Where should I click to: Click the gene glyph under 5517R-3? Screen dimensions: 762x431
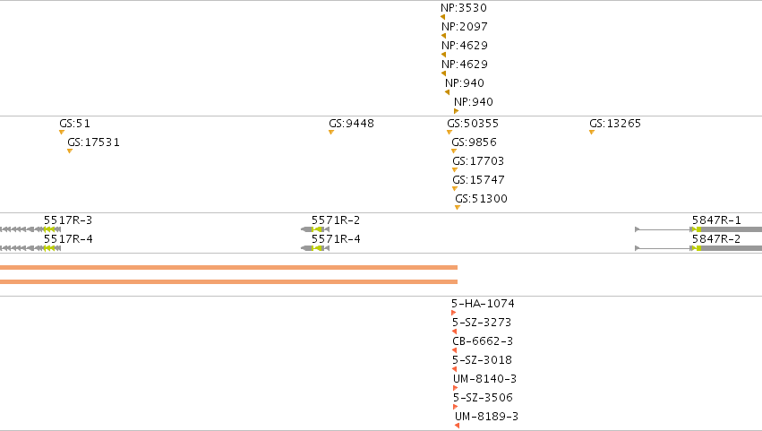click(x=30, y=229)
